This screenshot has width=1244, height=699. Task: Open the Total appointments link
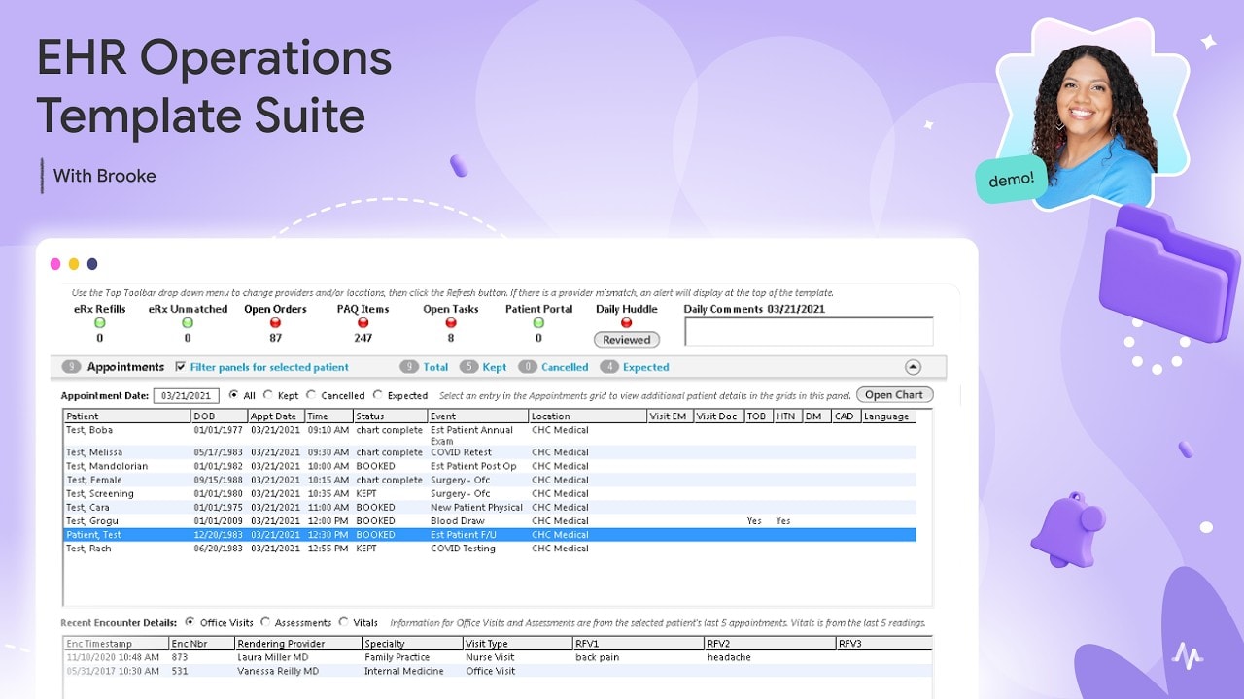435,367
